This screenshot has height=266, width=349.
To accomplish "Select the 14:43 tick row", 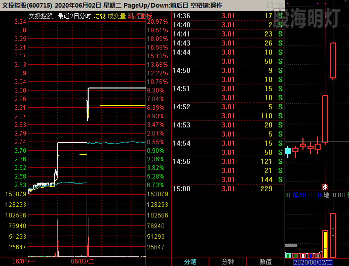I will (x=227, y=43).
